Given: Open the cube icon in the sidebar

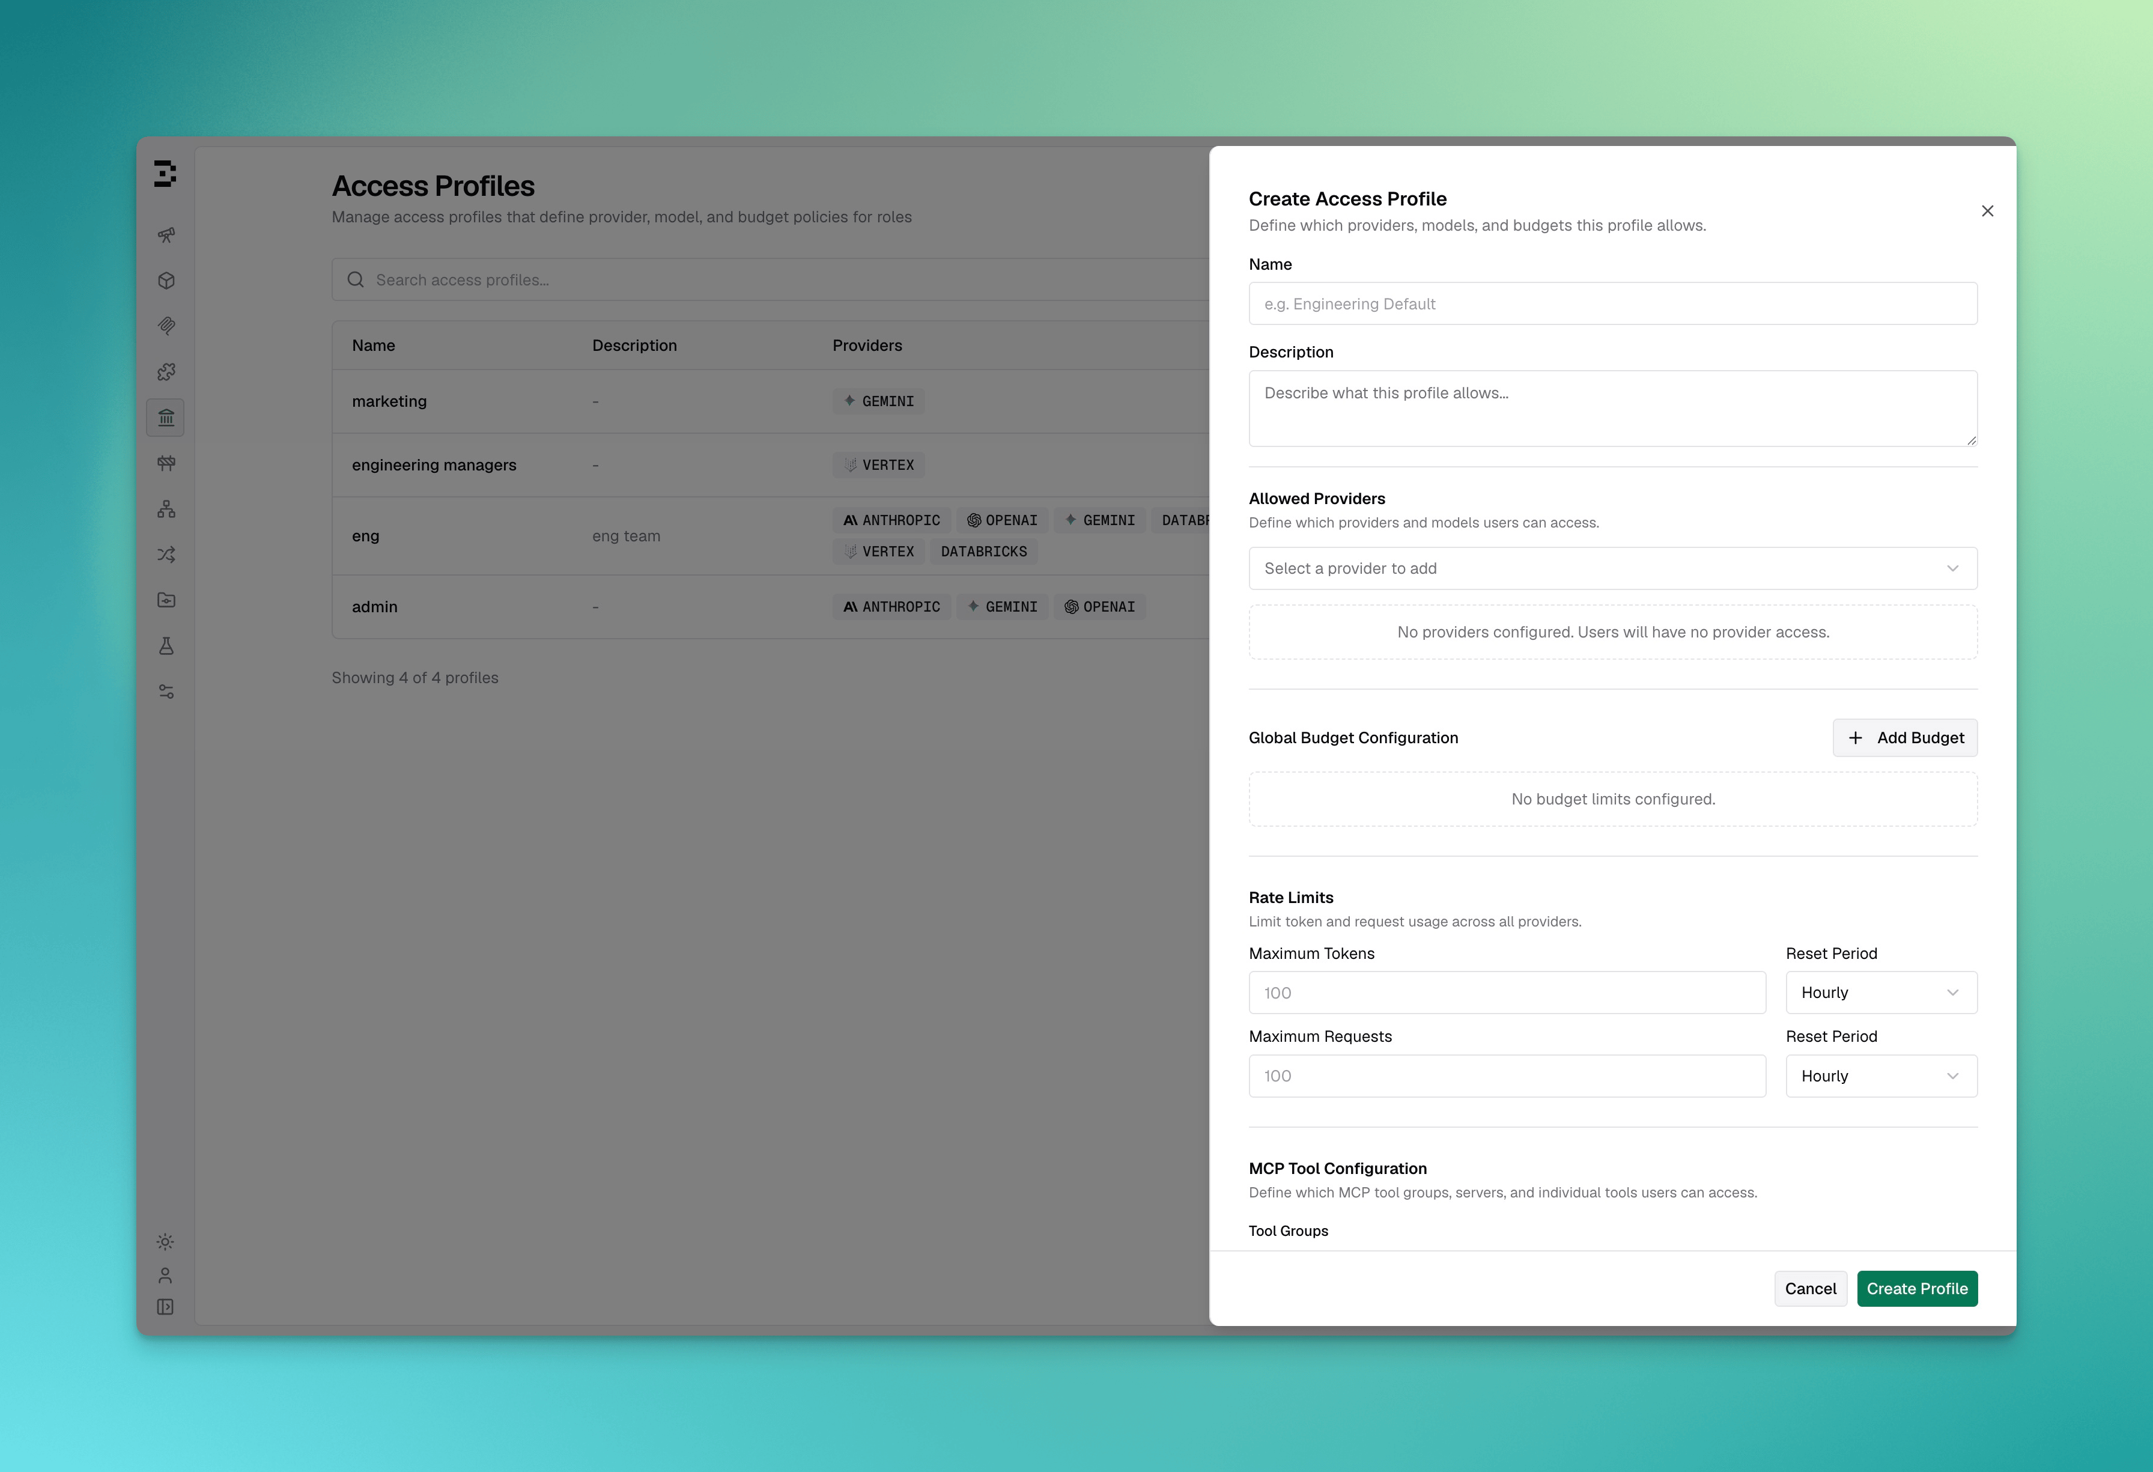Looking at the screenshot, I should (x=167, y=281).
